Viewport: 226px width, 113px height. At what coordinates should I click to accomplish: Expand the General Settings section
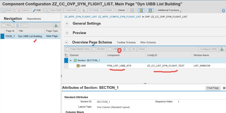tap(67, 23)
